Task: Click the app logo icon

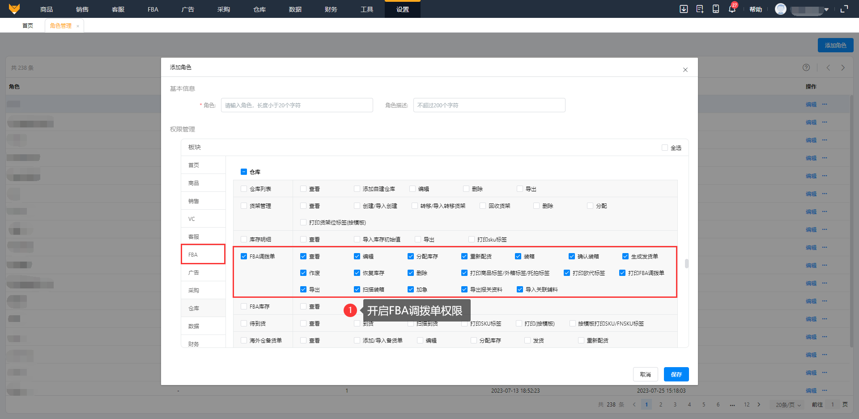Action: 14,9
